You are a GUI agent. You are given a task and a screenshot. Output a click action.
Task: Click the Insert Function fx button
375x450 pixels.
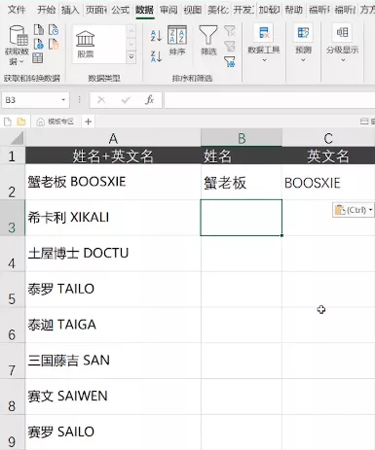(149, 100)
